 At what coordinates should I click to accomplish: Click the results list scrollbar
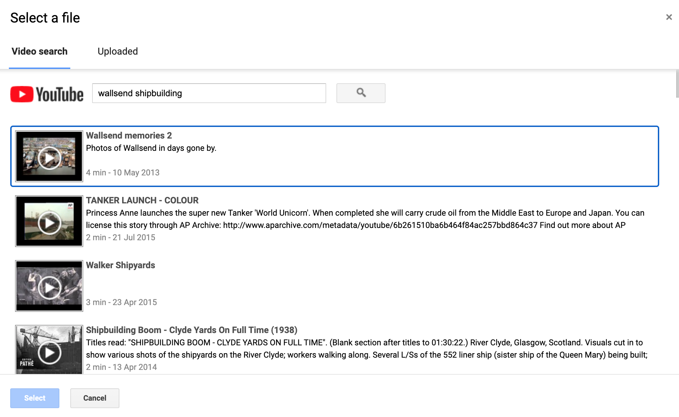click(x=677, y=84)
